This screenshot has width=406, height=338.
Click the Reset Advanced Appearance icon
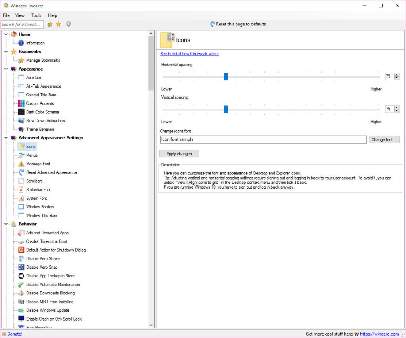21,172
